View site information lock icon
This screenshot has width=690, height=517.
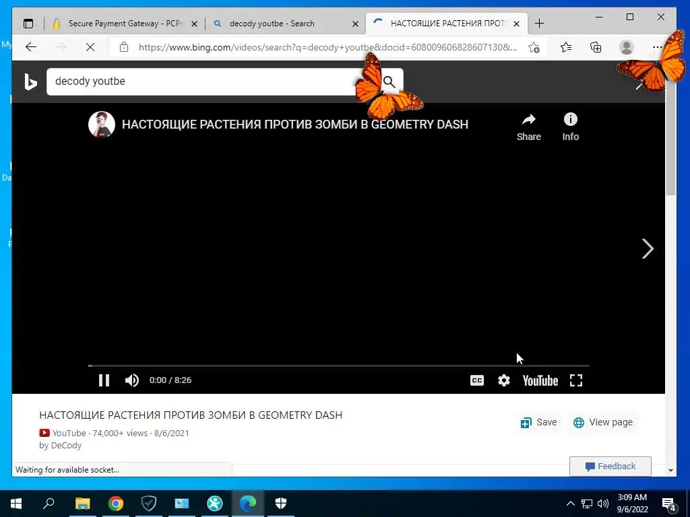click(124, 47)
